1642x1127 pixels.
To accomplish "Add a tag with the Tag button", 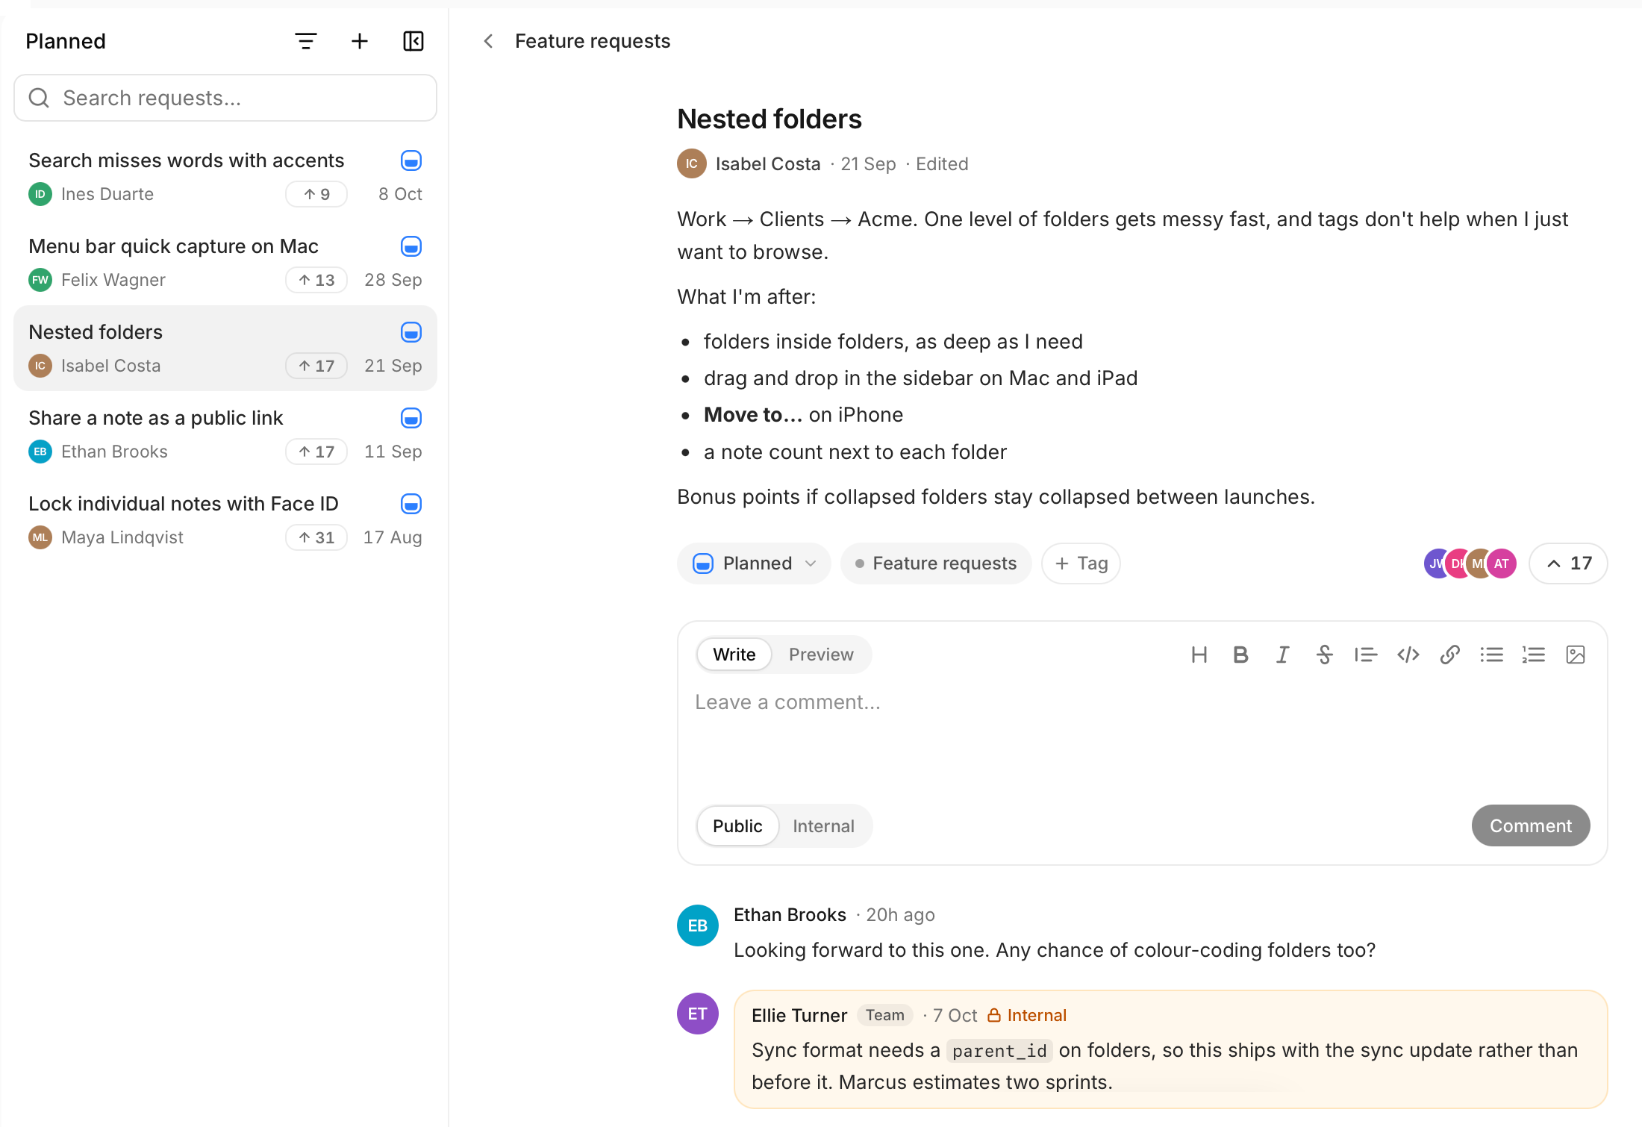I will [x=1081, y=563].
